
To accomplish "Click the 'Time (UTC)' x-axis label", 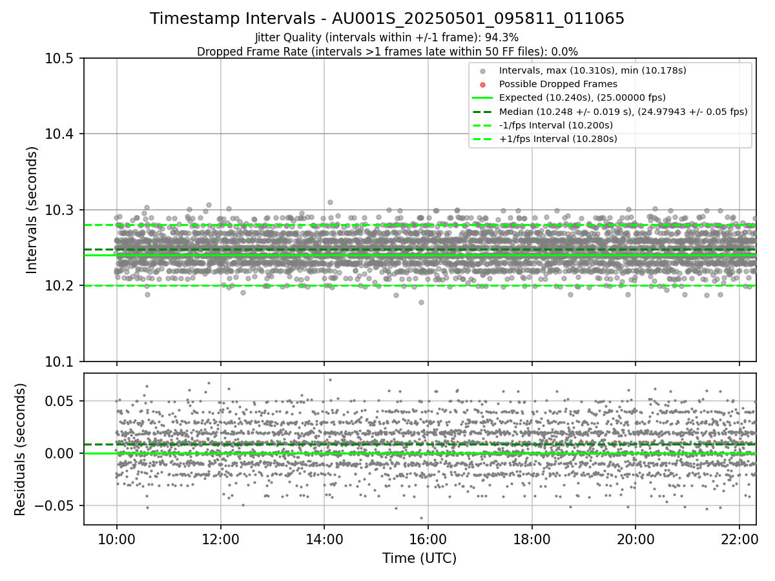I will (419, 558).
